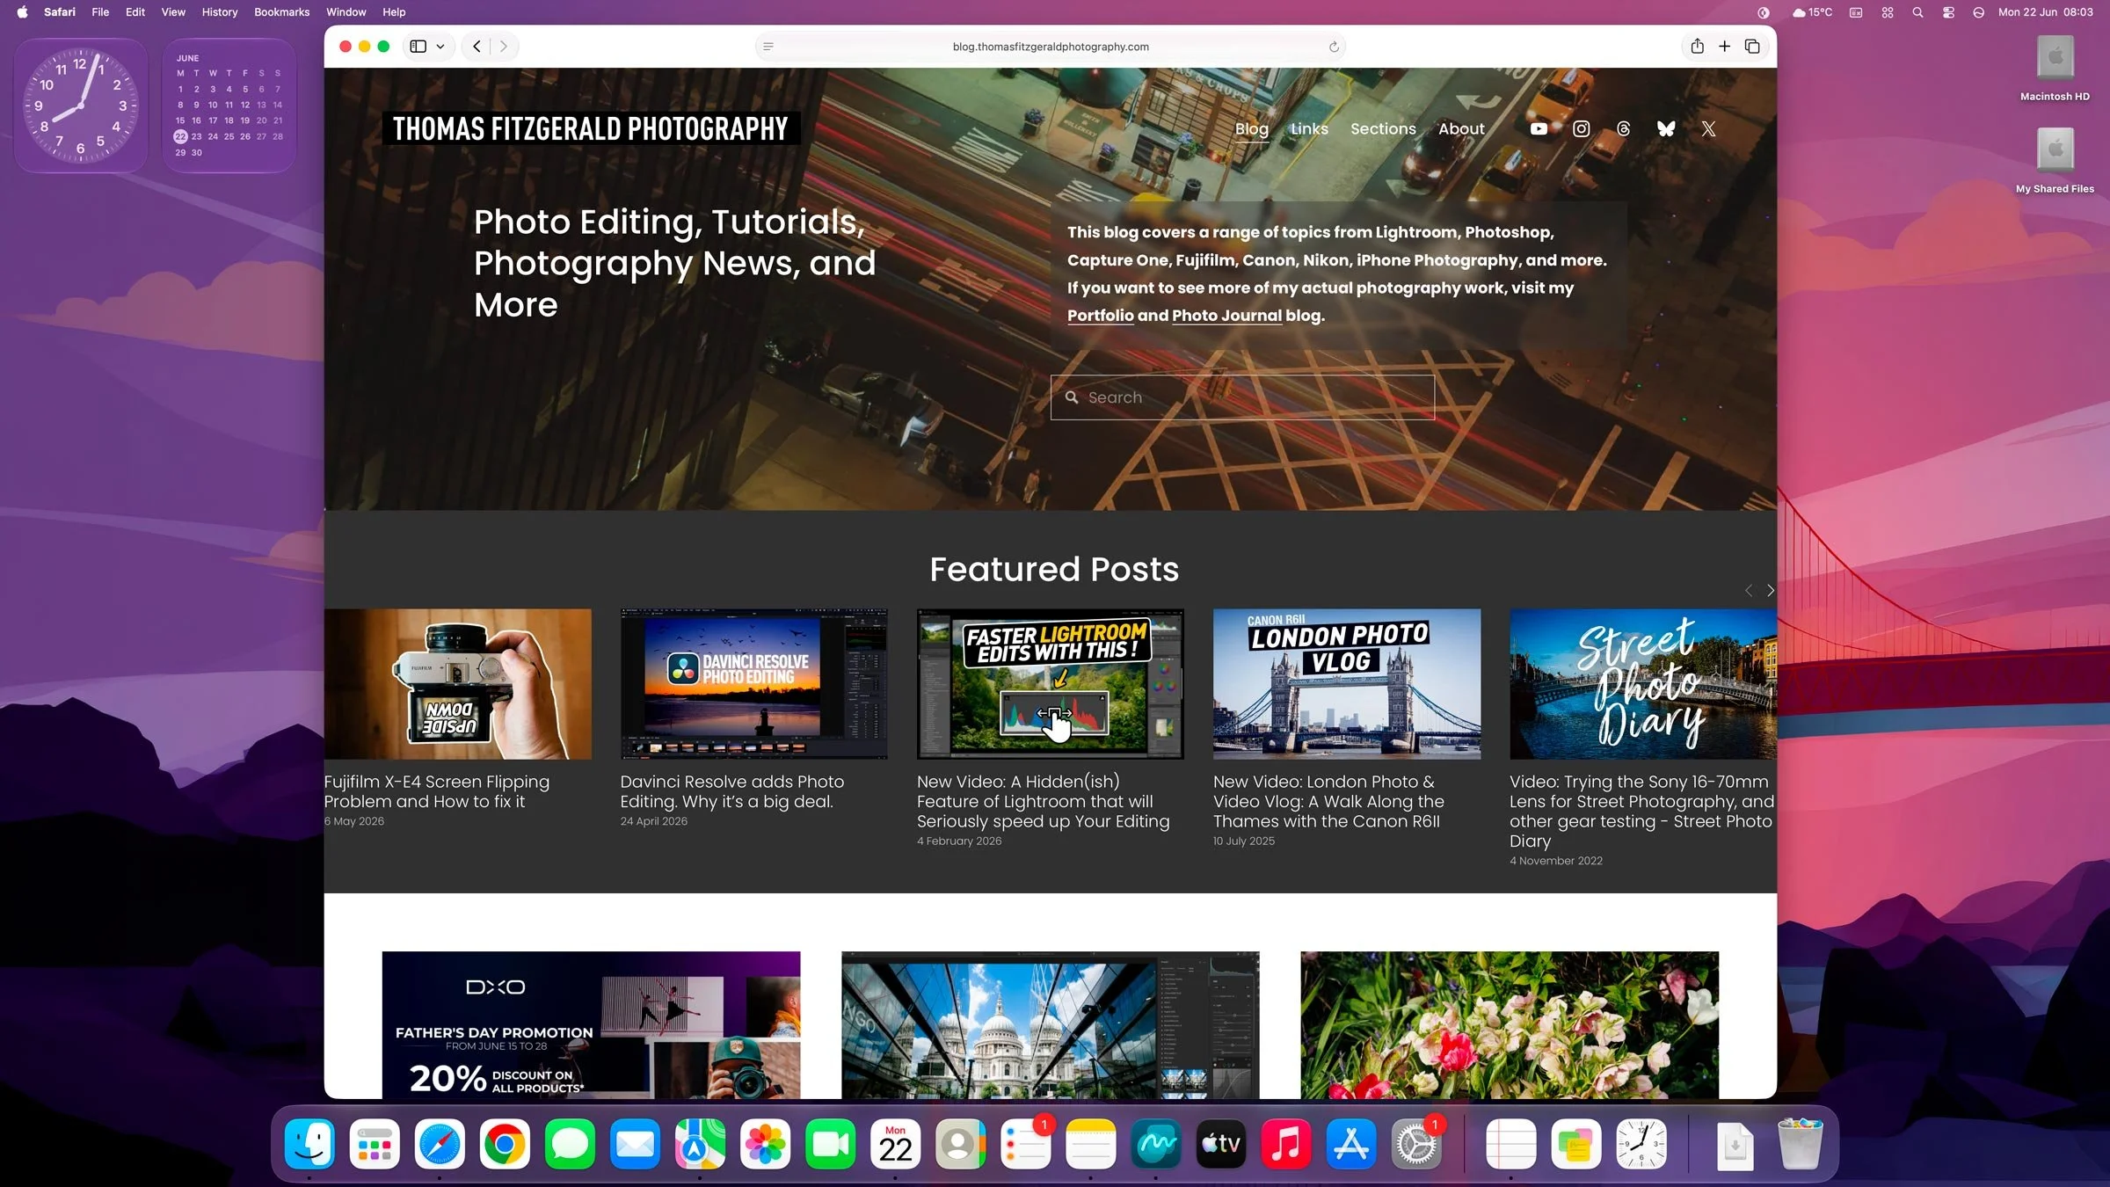
Task: Open Mail from the Dock
Action: tap(635, 1144)
